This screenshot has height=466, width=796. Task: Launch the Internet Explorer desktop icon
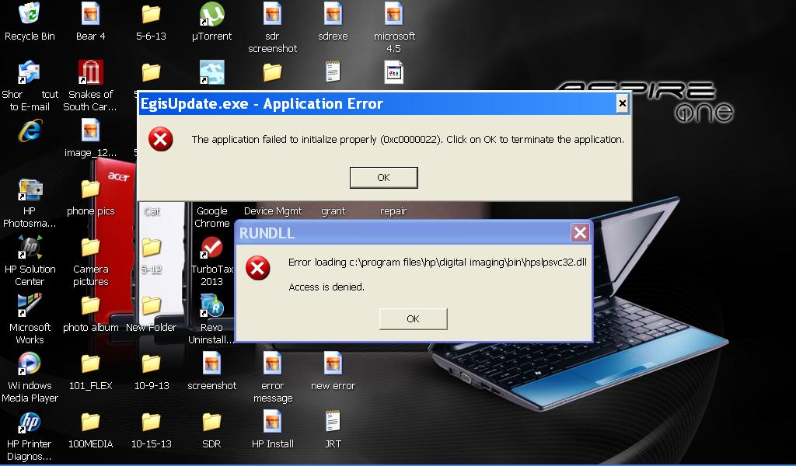pos(30,130)
